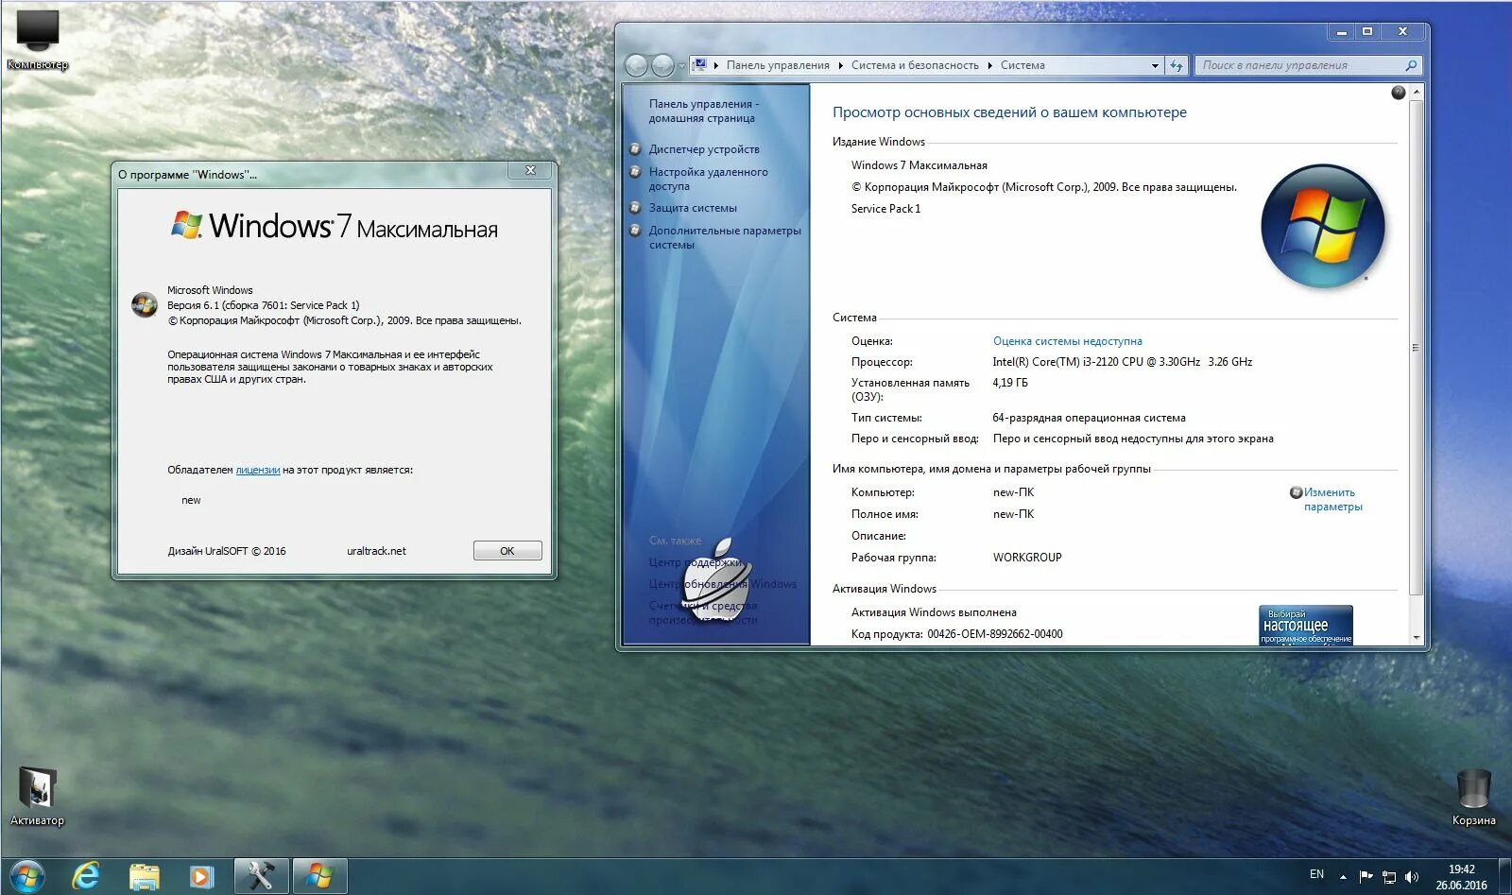The width and height of the screenshot is (1512, 895).
Task: Open the clock showing 19:42
Action: coord(1461,877)
